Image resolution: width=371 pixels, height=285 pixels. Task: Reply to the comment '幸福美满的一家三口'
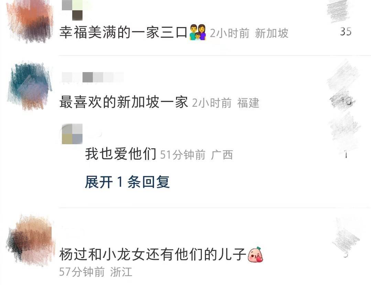123,32
